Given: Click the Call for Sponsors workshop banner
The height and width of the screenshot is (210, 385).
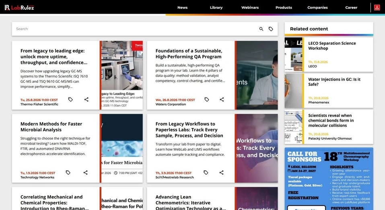Looking at the screenshot, I should [329, 179].
